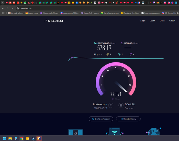Open Steam from the taskbar

tap(33, 138)
